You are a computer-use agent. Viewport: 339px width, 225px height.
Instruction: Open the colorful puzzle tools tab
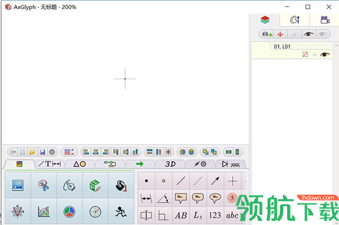point(20,164)
